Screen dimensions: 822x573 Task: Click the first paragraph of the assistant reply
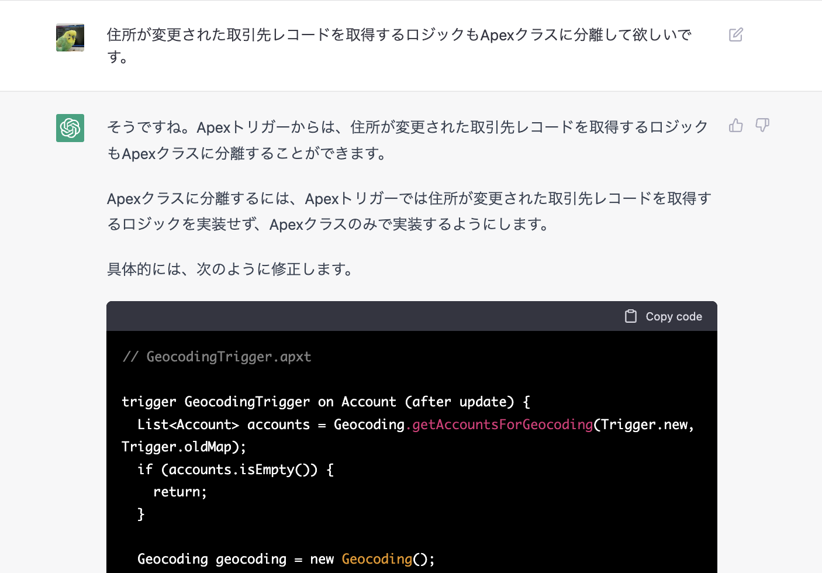coord(407,140)
